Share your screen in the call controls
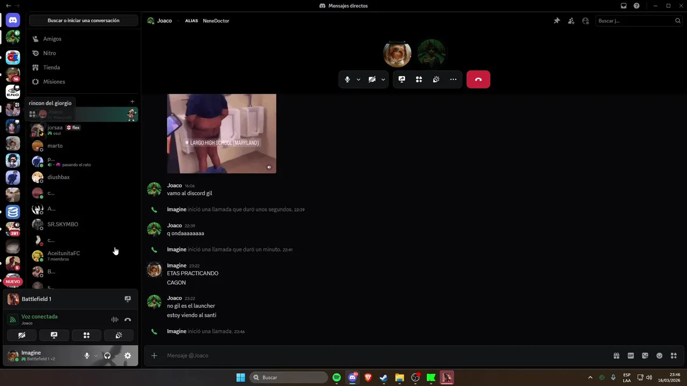687x386 pixels. (401, 79)
